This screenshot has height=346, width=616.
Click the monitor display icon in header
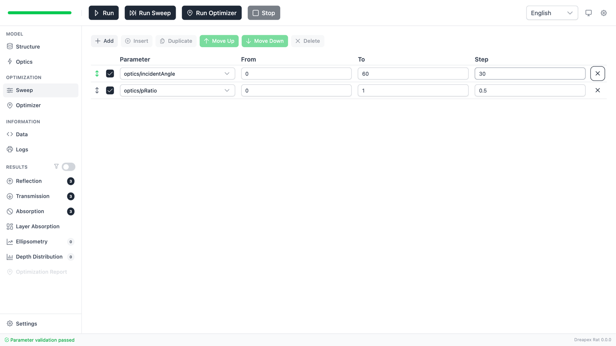click(588, 13)
